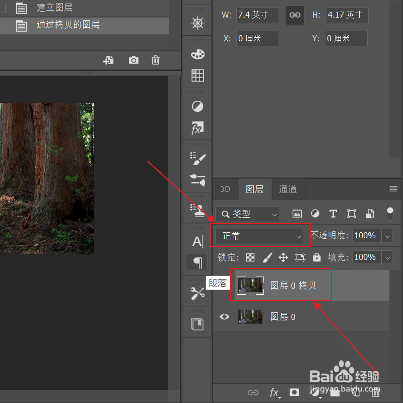
Task: Open the Brush Settings panel icon
Action: (x=197, y=159)
